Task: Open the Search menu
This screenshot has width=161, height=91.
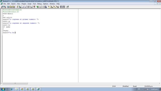Action: (13, 4)
